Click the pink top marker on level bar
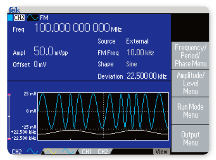Screen dimensions: 216x160 9,95
